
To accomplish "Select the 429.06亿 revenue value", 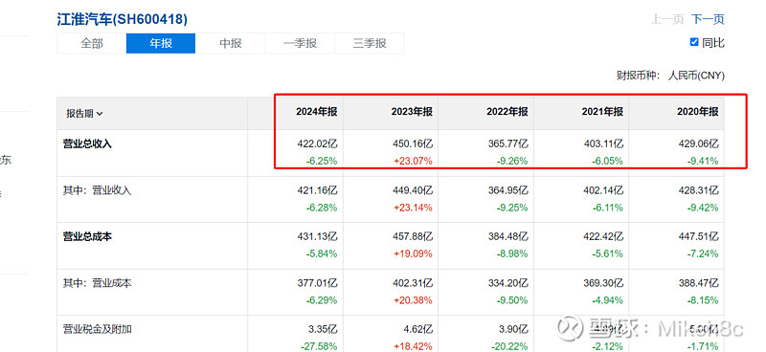I will point(698,144).
